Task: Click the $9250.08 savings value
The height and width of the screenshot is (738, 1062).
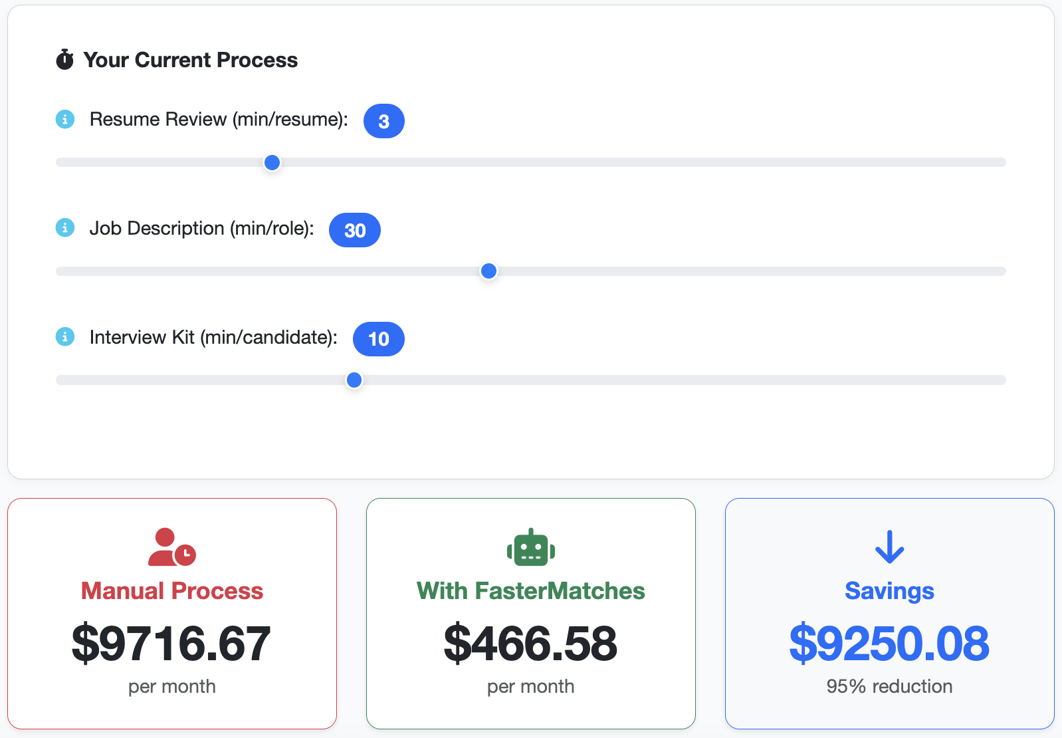Action: (889, 644)
